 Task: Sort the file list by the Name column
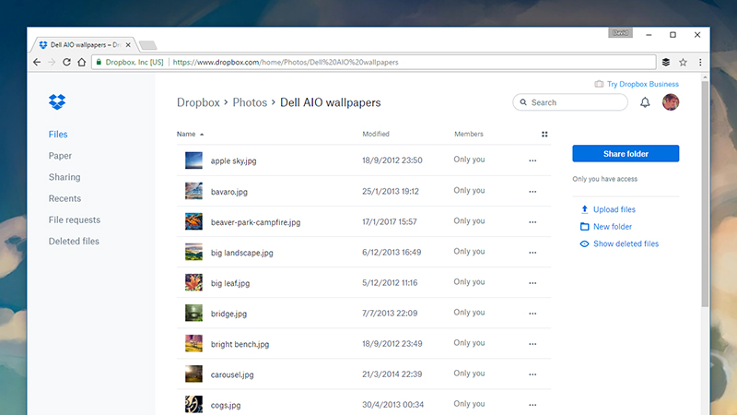pos(190,134)
